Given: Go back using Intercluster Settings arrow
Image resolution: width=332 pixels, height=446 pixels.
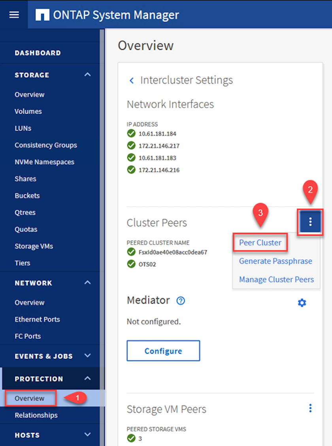Looking at the screenshot, I should 132,80.
